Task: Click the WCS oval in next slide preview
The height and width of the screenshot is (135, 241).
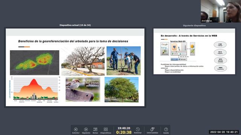Action: click(x=220, y=52)
